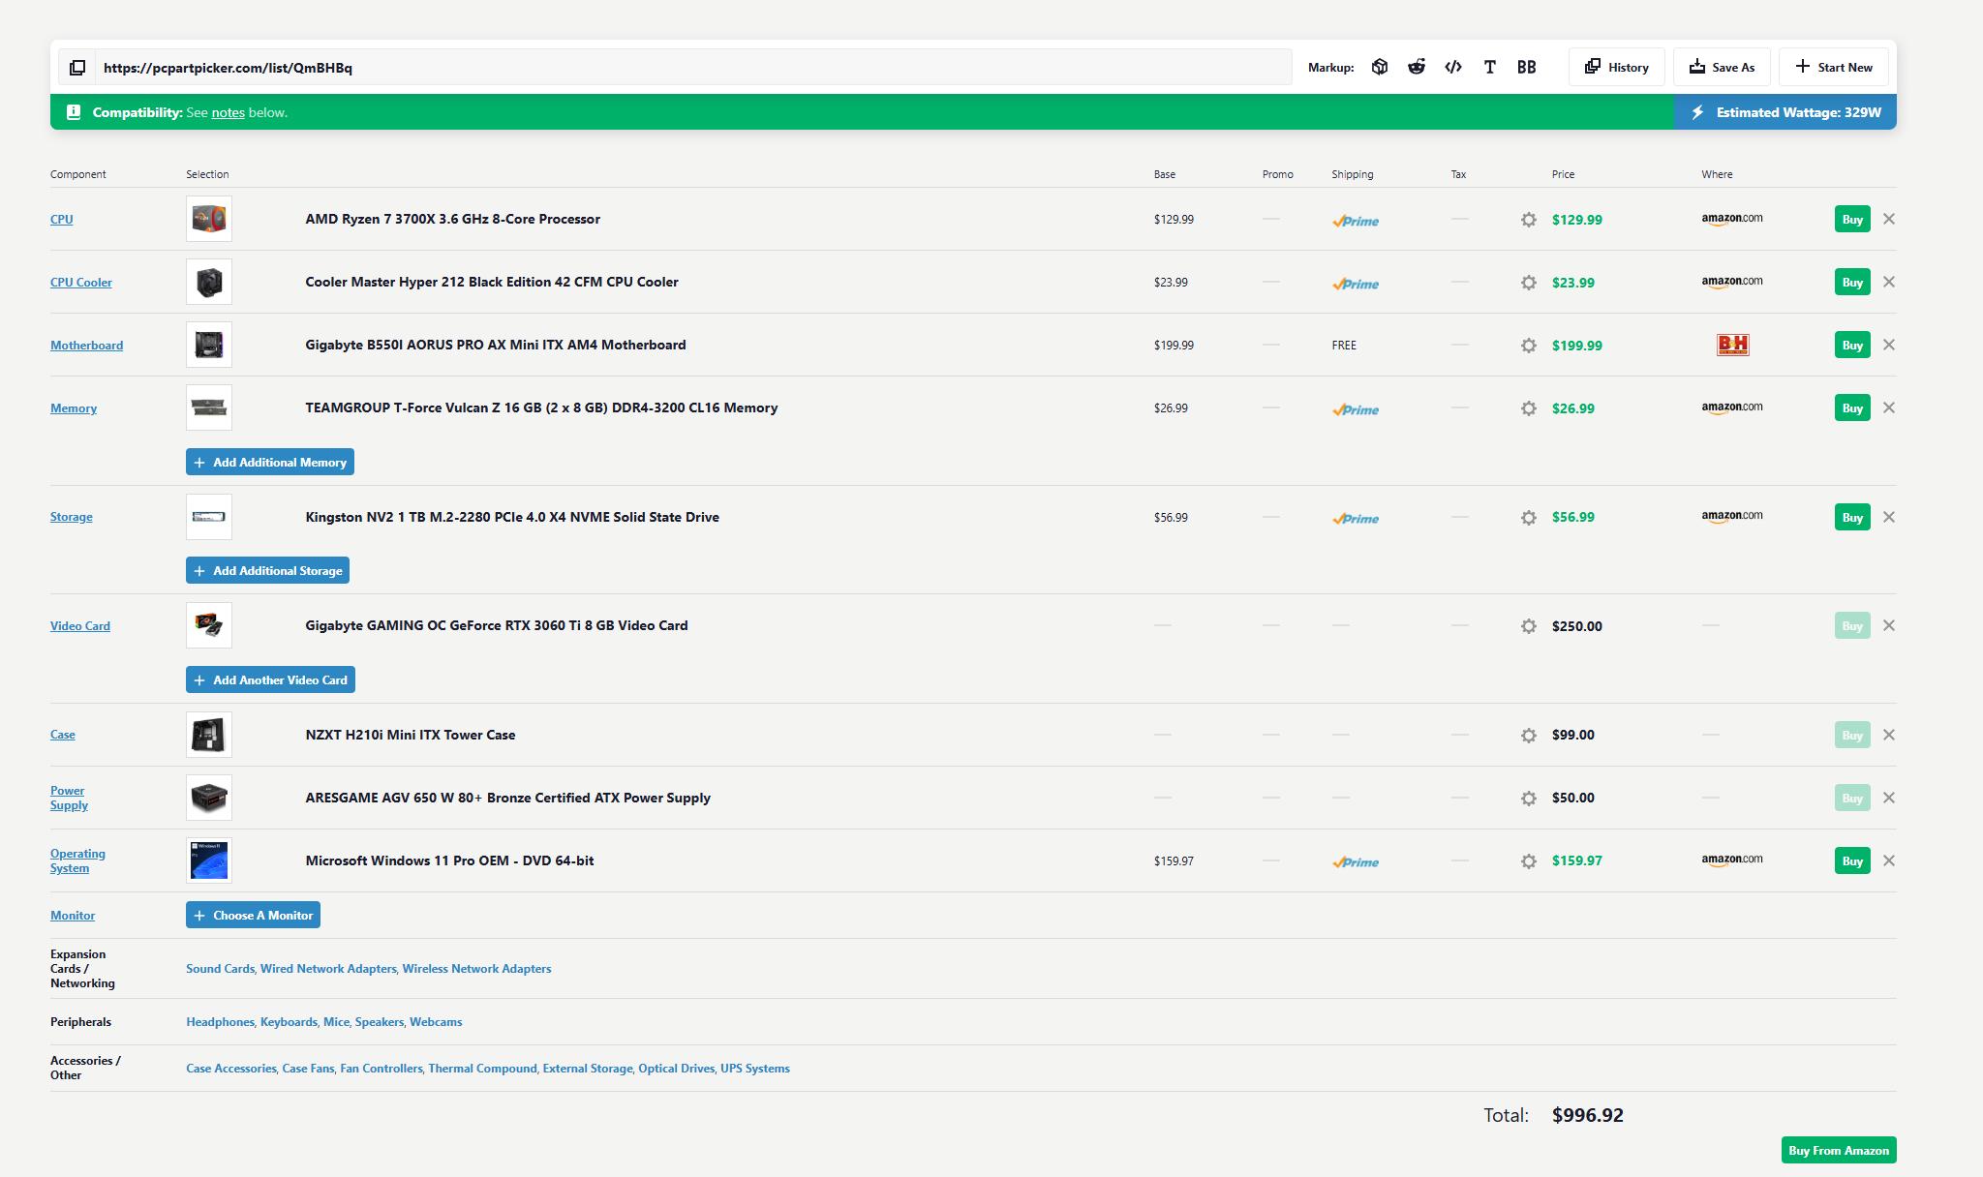Image resolution: width=1983 pixels, height=1177 pixels.
Task: Click Buy From Amazon button
Action: coord(1839,1150)
